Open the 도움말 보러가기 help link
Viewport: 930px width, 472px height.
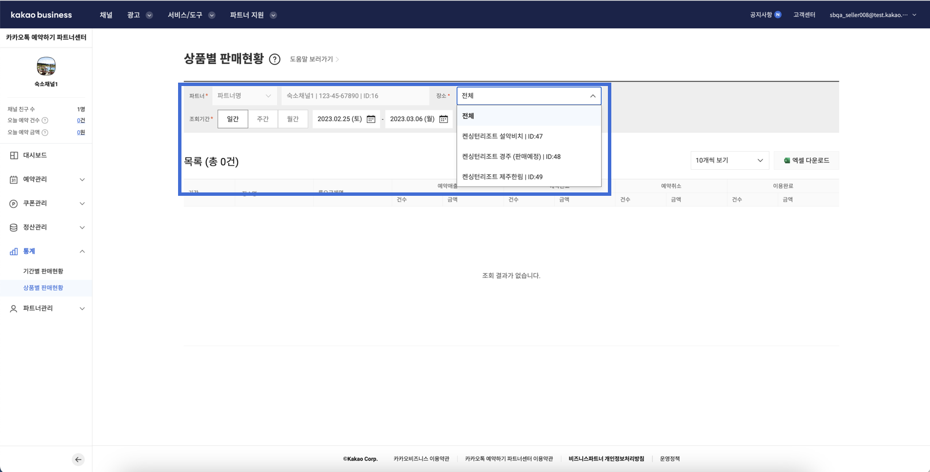tap(314, 59)
